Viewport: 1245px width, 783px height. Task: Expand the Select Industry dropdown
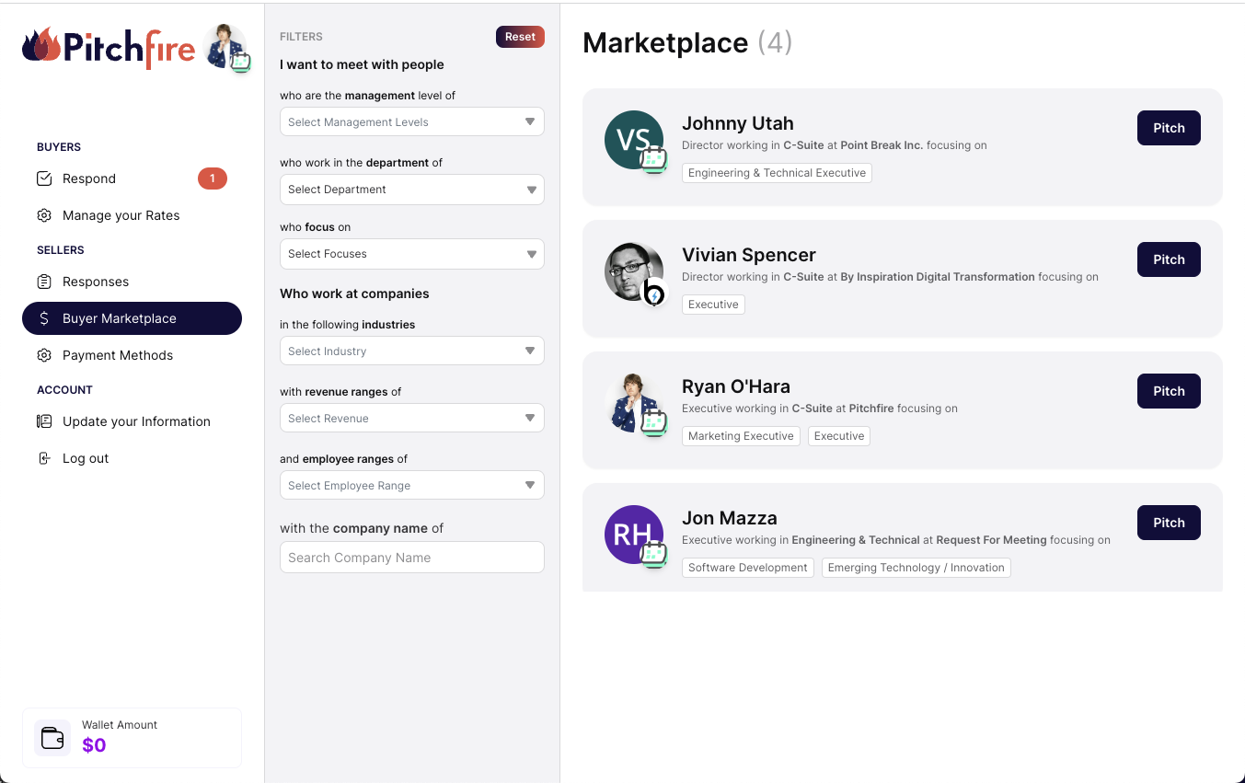coord(411,351)
